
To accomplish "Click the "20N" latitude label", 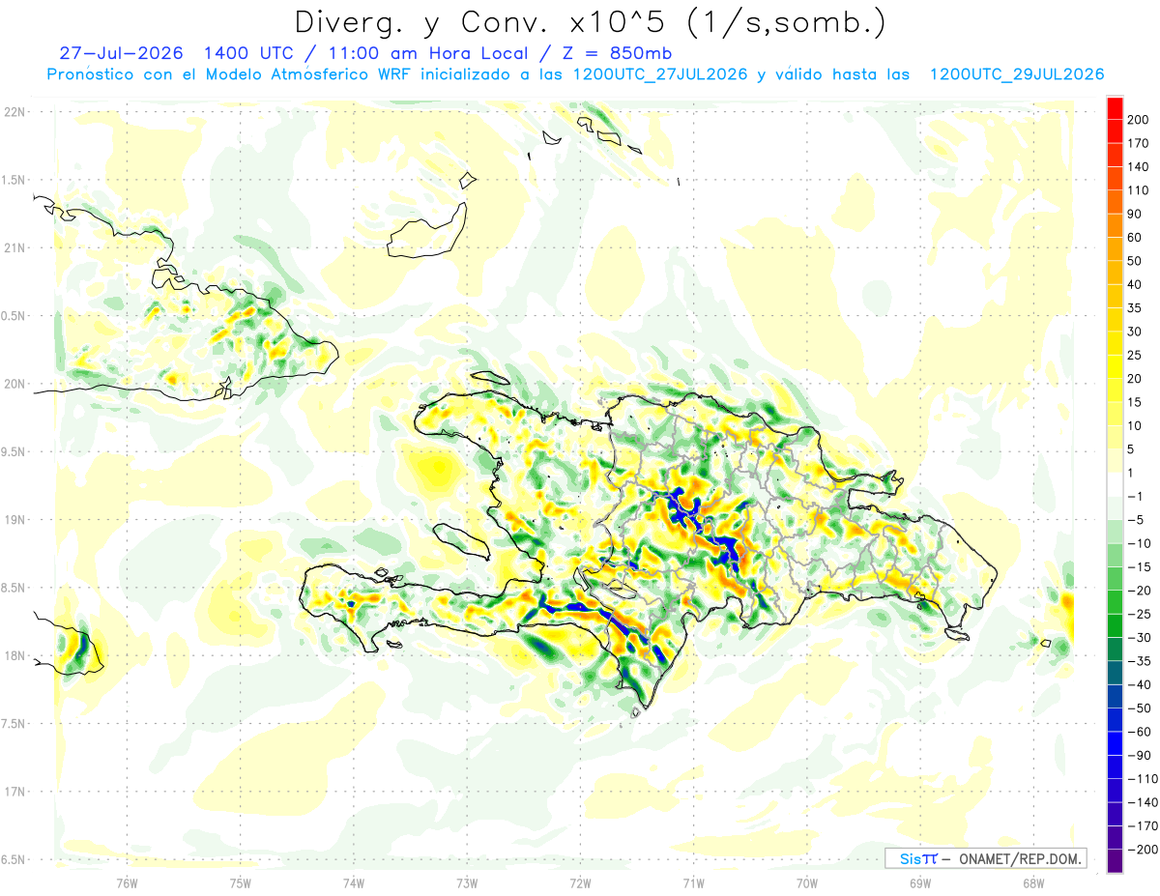I will click(x=14, y=384).
